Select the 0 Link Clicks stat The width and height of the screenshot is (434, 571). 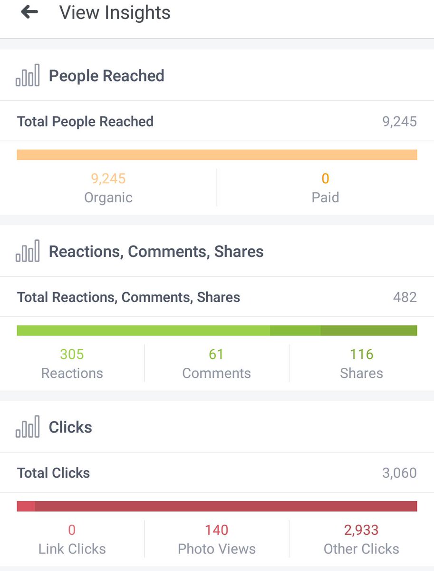tap(72, 539)
